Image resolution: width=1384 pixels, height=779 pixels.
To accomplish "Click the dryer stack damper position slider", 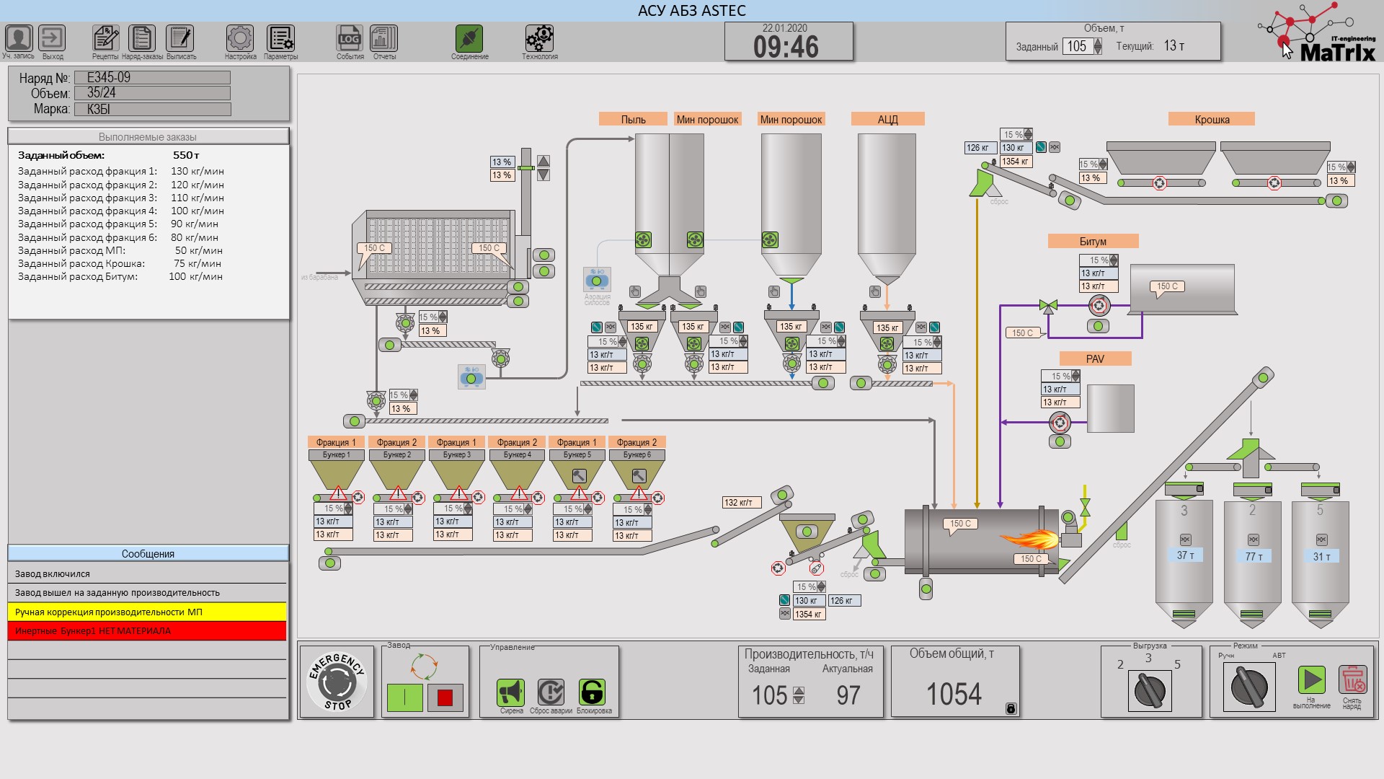I will [526, 168].
